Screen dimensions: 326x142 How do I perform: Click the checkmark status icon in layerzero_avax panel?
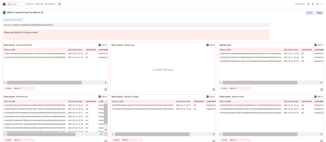click(x=322, y=141)
